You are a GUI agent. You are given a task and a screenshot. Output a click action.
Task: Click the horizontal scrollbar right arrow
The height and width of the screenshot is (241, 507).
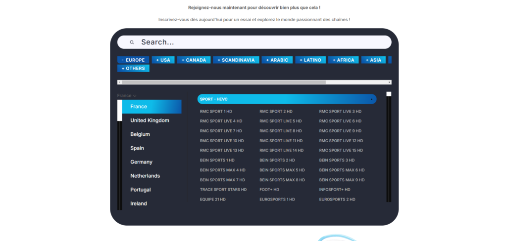coord(389,82)
